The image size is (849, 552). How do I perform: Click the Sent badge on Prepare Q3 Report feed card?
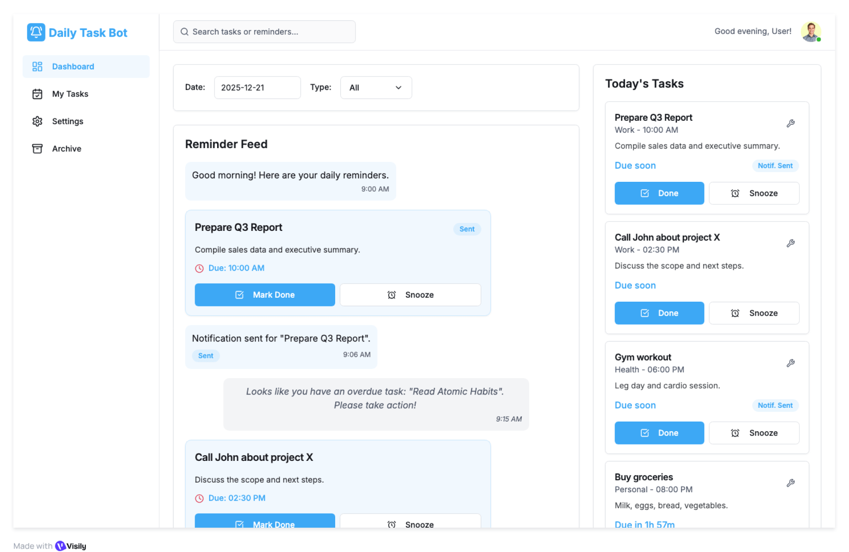pos(467,229)
